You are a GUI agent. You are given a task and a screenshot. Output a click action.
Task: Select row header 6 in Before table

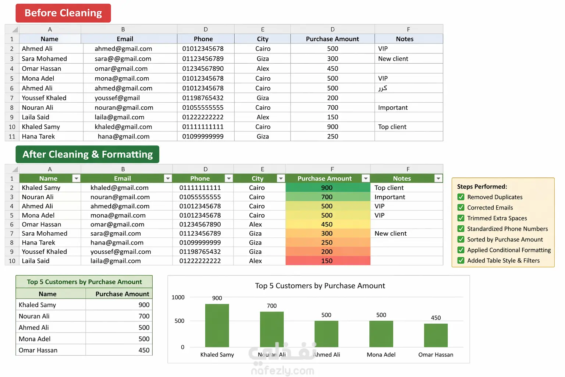(12, 88)
